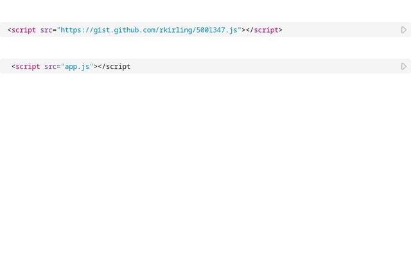Run the app.js snippet using its play icon
The image size is (411, 257).
[x=404, y=66]
